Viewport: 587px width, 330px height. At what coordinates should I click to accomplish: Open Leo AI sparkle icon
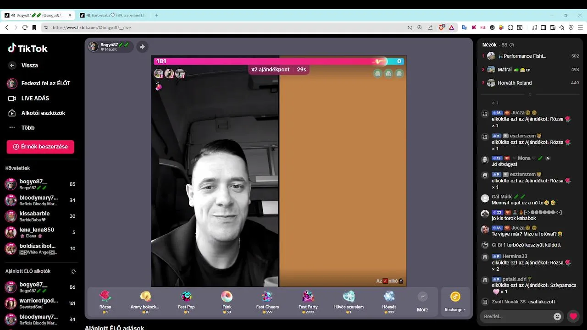(x=562, y=27)
